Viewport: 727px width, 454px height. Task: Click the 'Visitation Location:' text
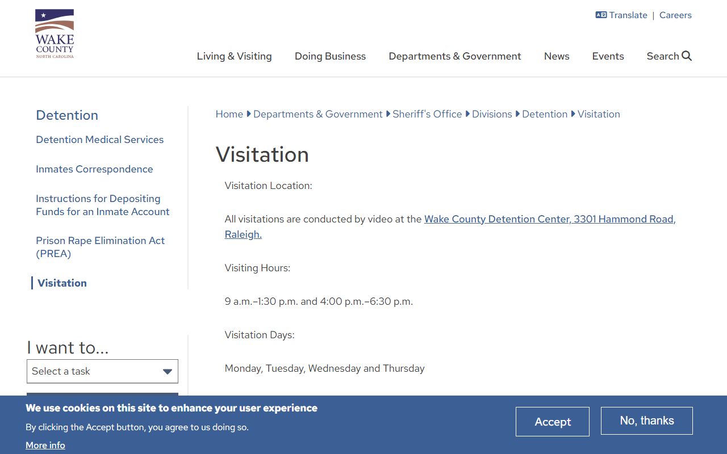tap(269, 186)
